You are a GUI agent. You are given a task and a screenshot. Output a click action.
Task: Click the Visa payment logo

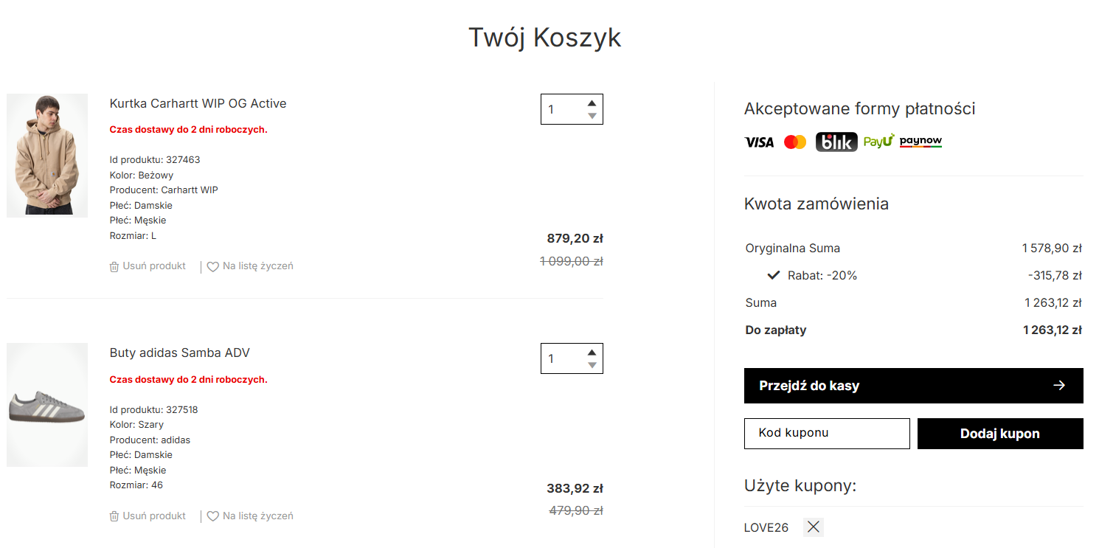[x=759, y=142]
